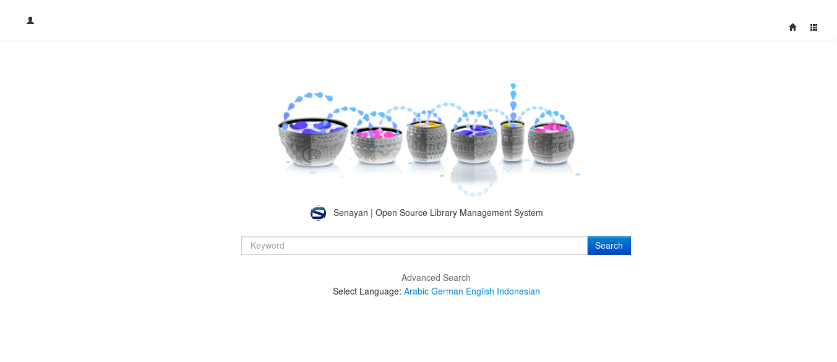Focus the Keyword search field
This screenshot has width=837, height=362.
pos(414,246)
